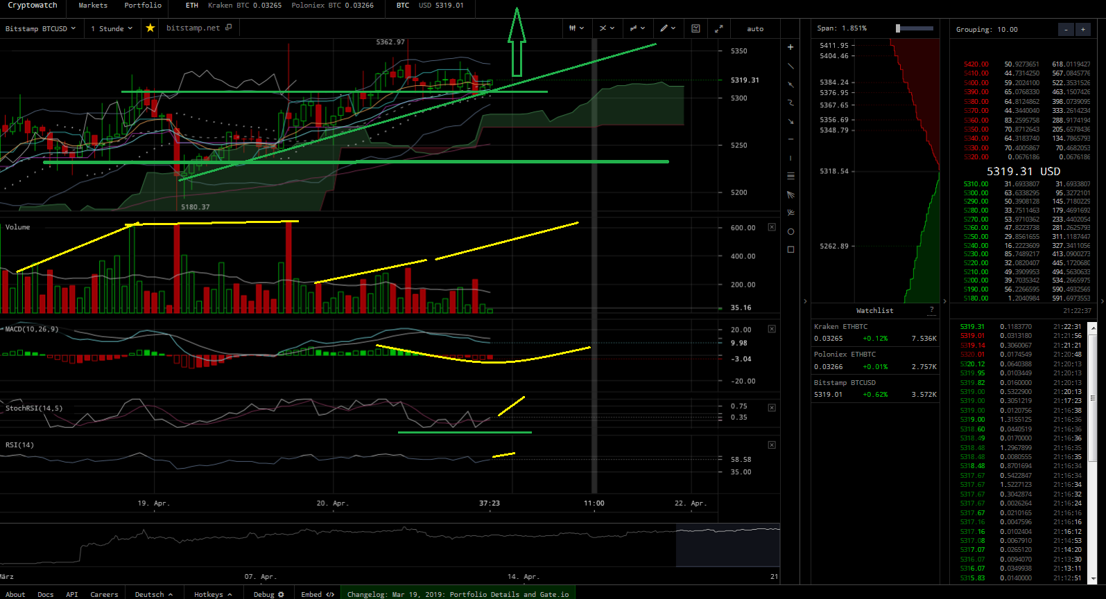Select the Fibonacci retracement tool
Image resolution: width=1106 pixels, height=599 pixels.
click(790, 176)
